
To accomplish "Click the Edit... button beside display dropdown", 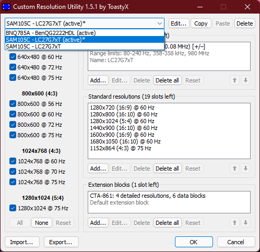I will [x=179, y=23].
